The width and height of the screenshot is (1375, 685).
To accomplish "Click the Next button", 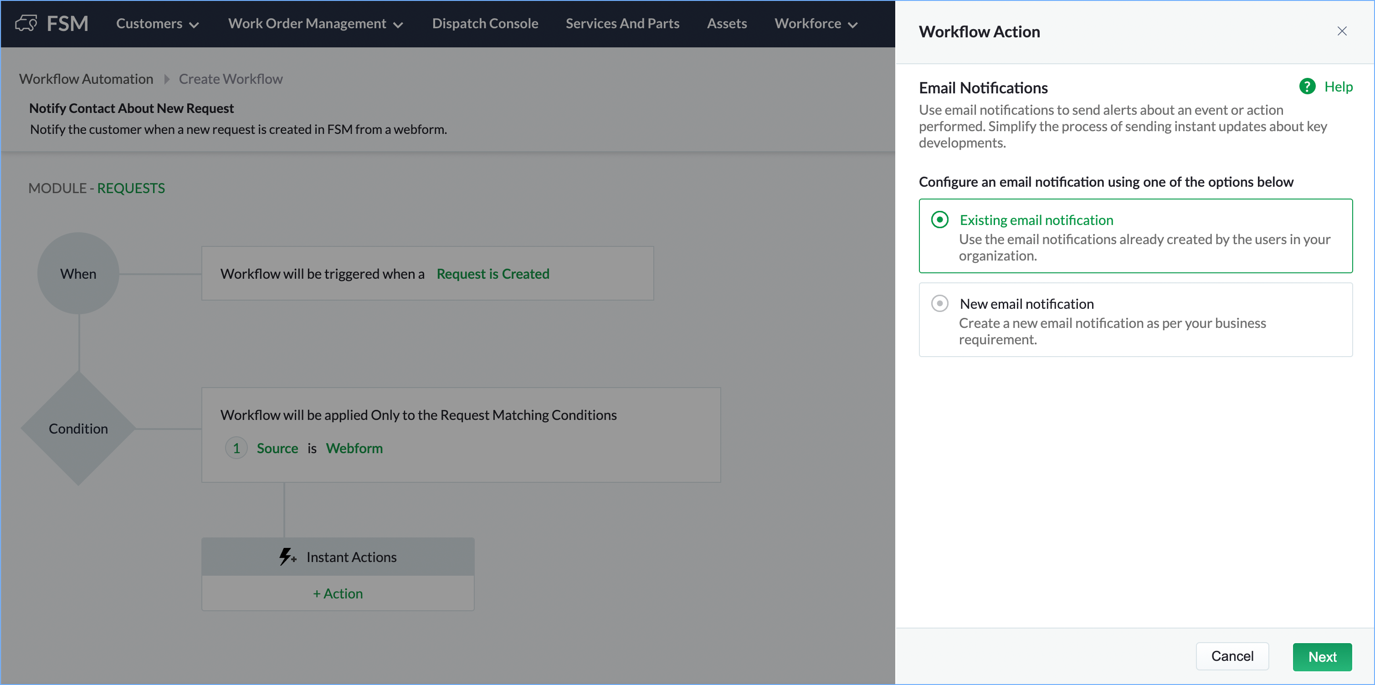I will [1322, 657].
